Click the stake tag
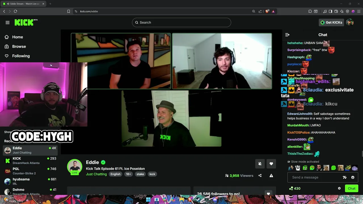This screenshot has width=363, height=204. tap(140, 174)
